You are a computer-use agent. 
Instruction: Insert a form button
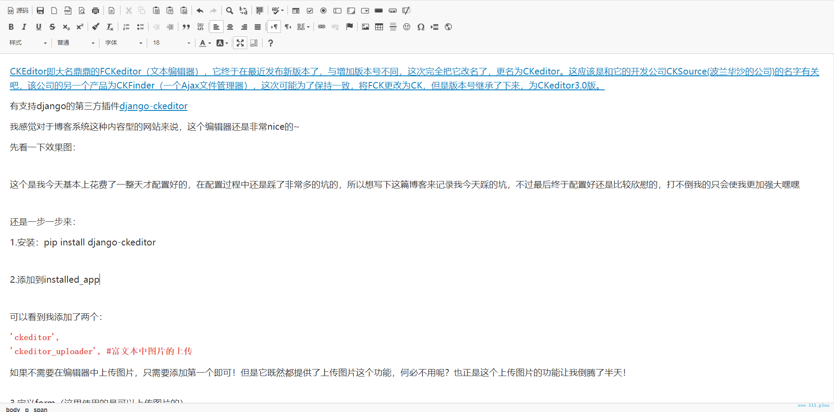point(379,11)
